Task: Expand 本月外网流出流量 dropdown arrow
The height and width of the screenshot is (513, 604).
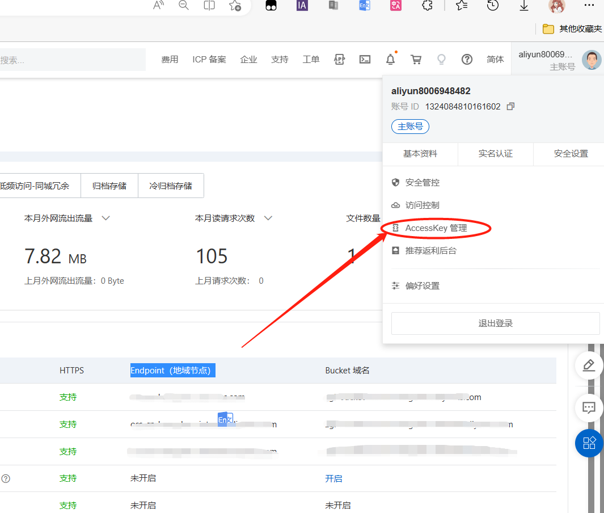Action: coord(105,218)
